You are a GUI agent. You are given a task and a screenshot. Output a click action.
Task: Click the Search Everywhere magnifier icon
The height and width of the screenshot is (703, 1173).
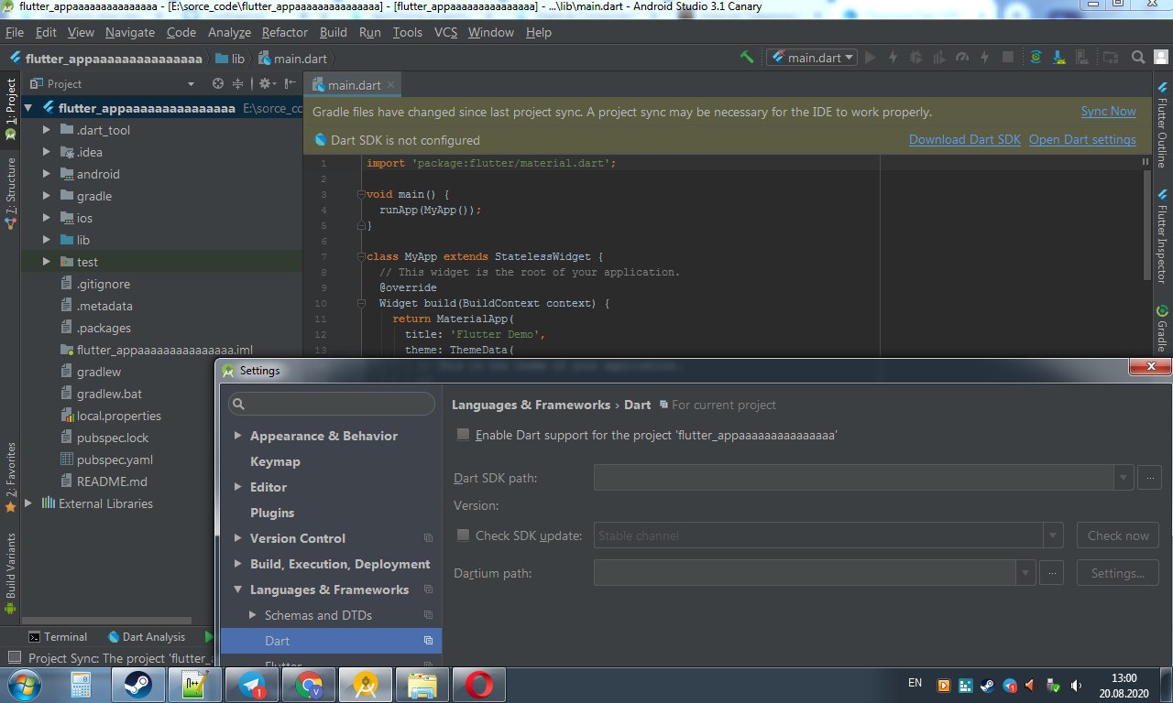click(x=1137, y=57)
